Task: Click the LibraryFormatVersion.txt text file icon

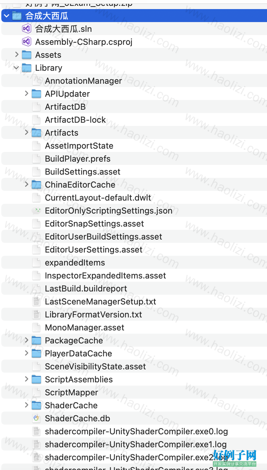Action: click(37, 315)
